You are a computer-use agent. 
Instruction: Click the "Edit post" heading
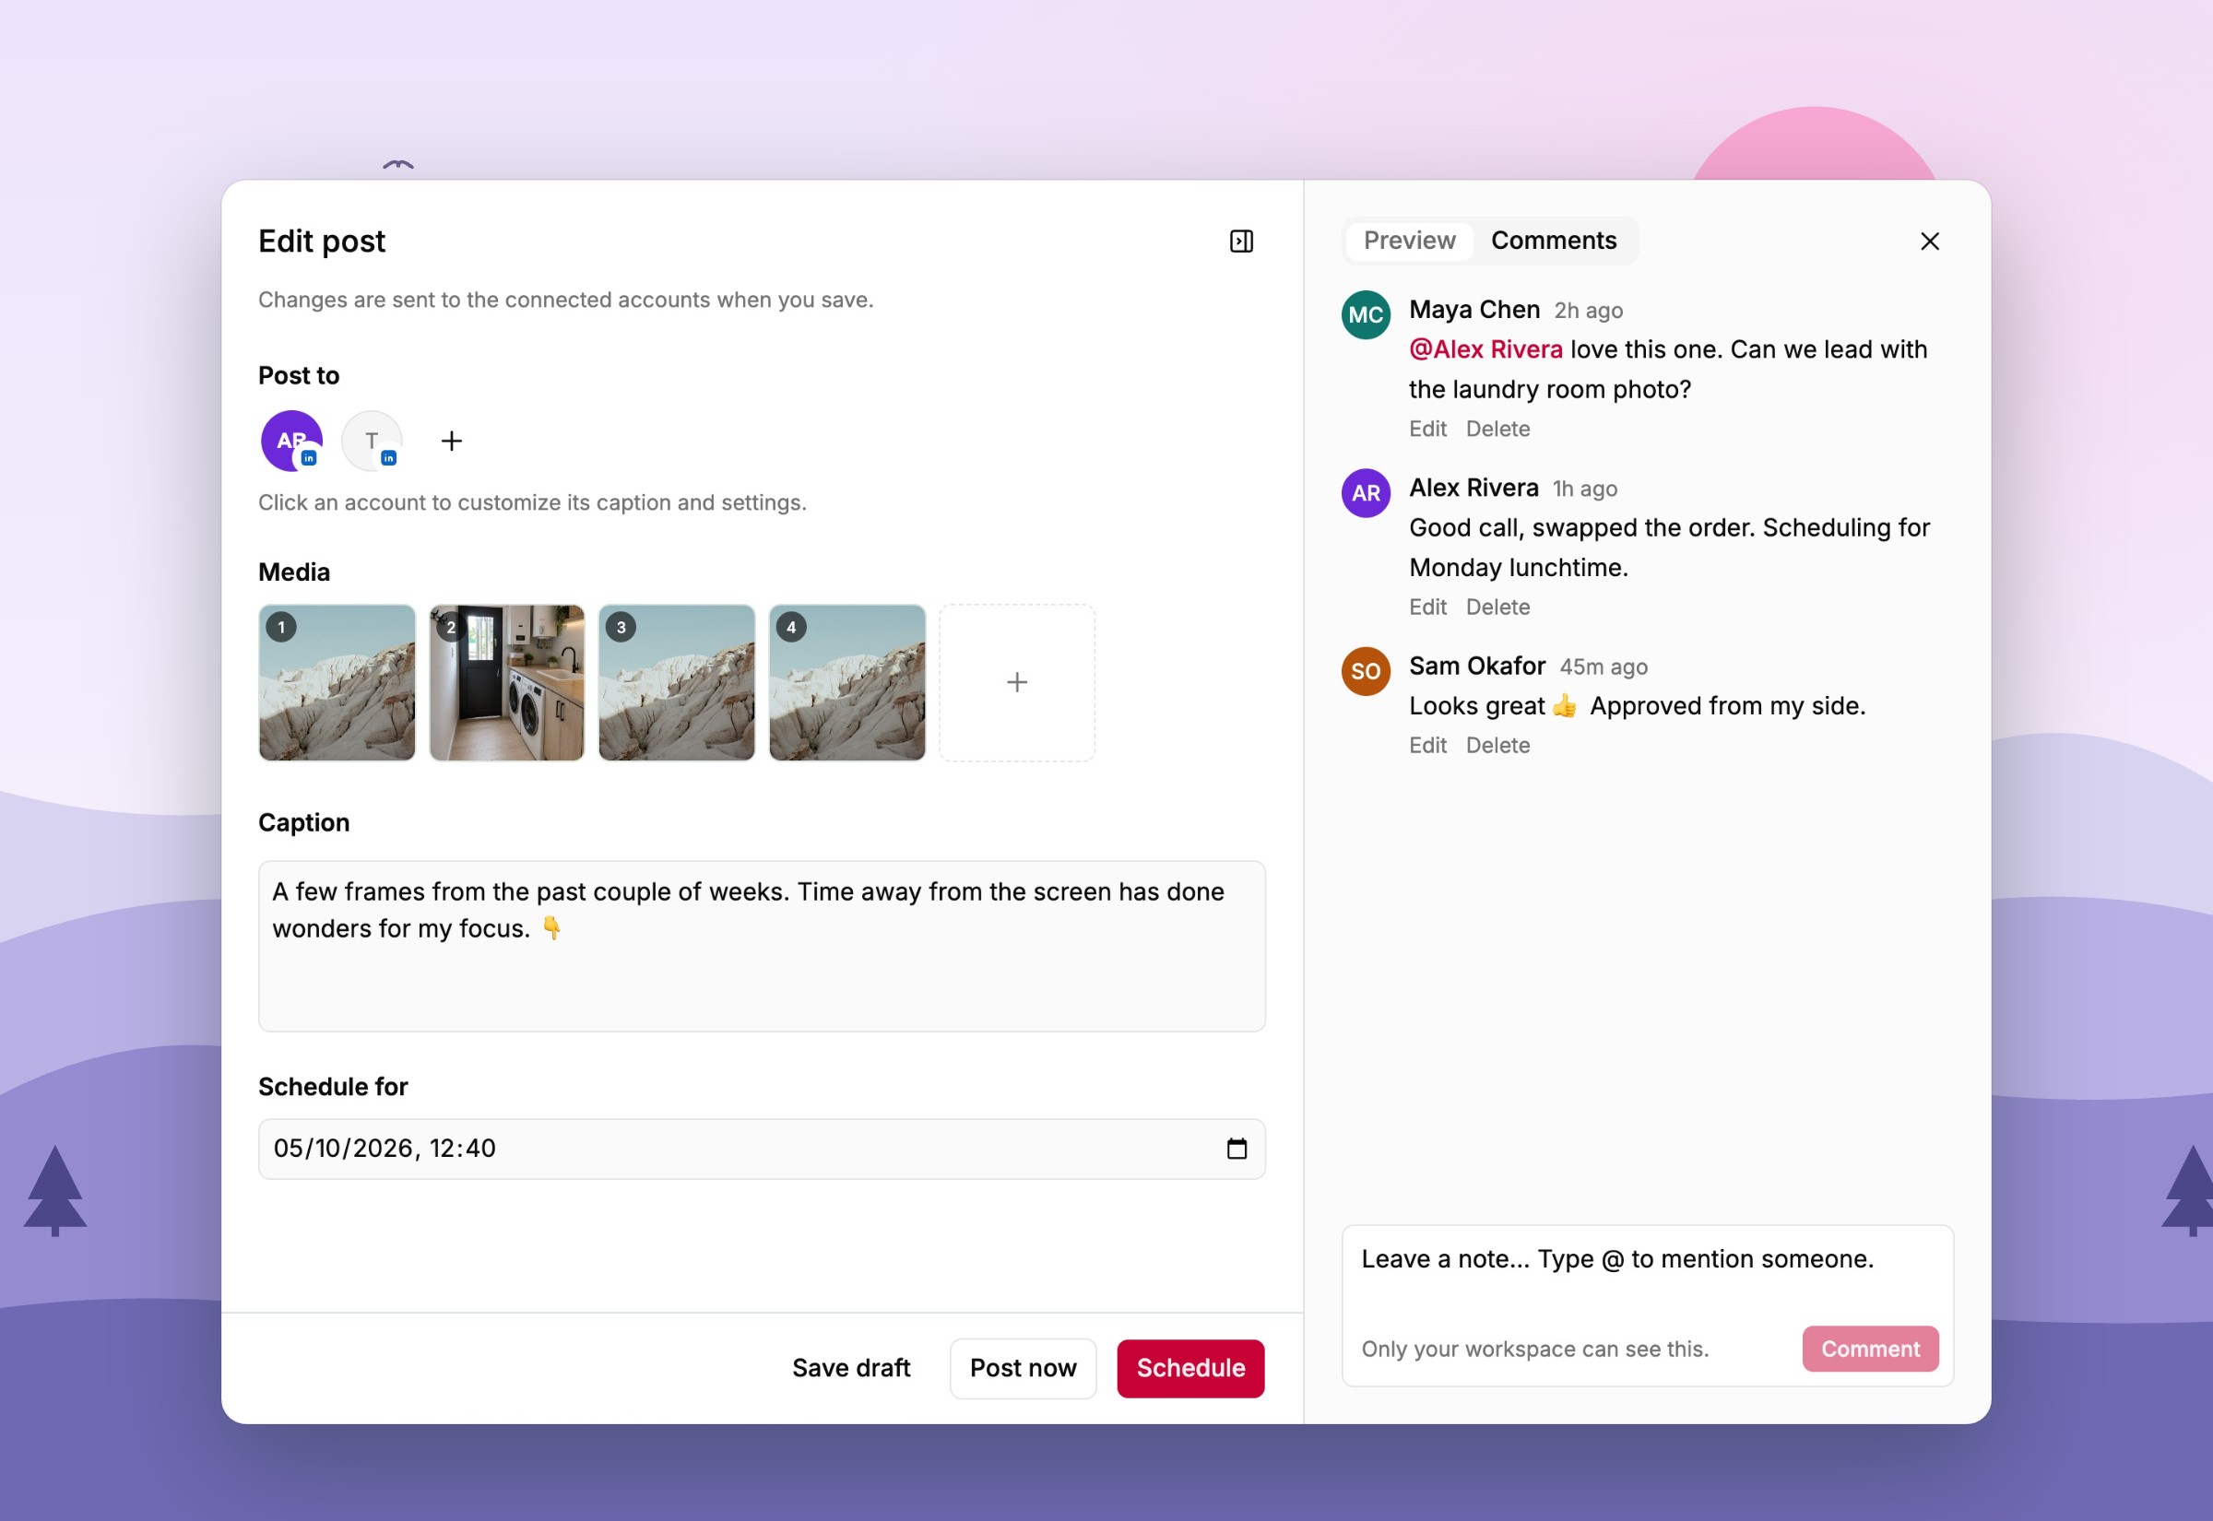tap(321, 242)
